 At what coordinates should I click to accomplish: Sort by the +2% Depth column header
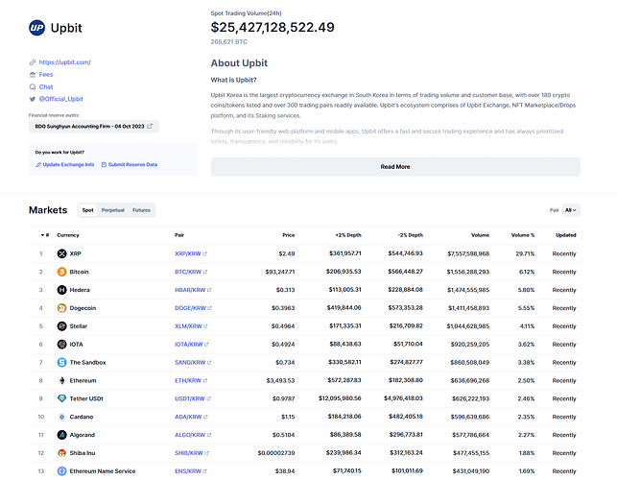pos(348,235)
